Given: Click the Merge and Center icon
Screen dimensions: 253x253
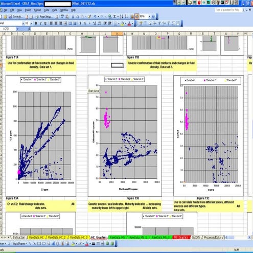Looking at the screenshot, I should 65,24.
